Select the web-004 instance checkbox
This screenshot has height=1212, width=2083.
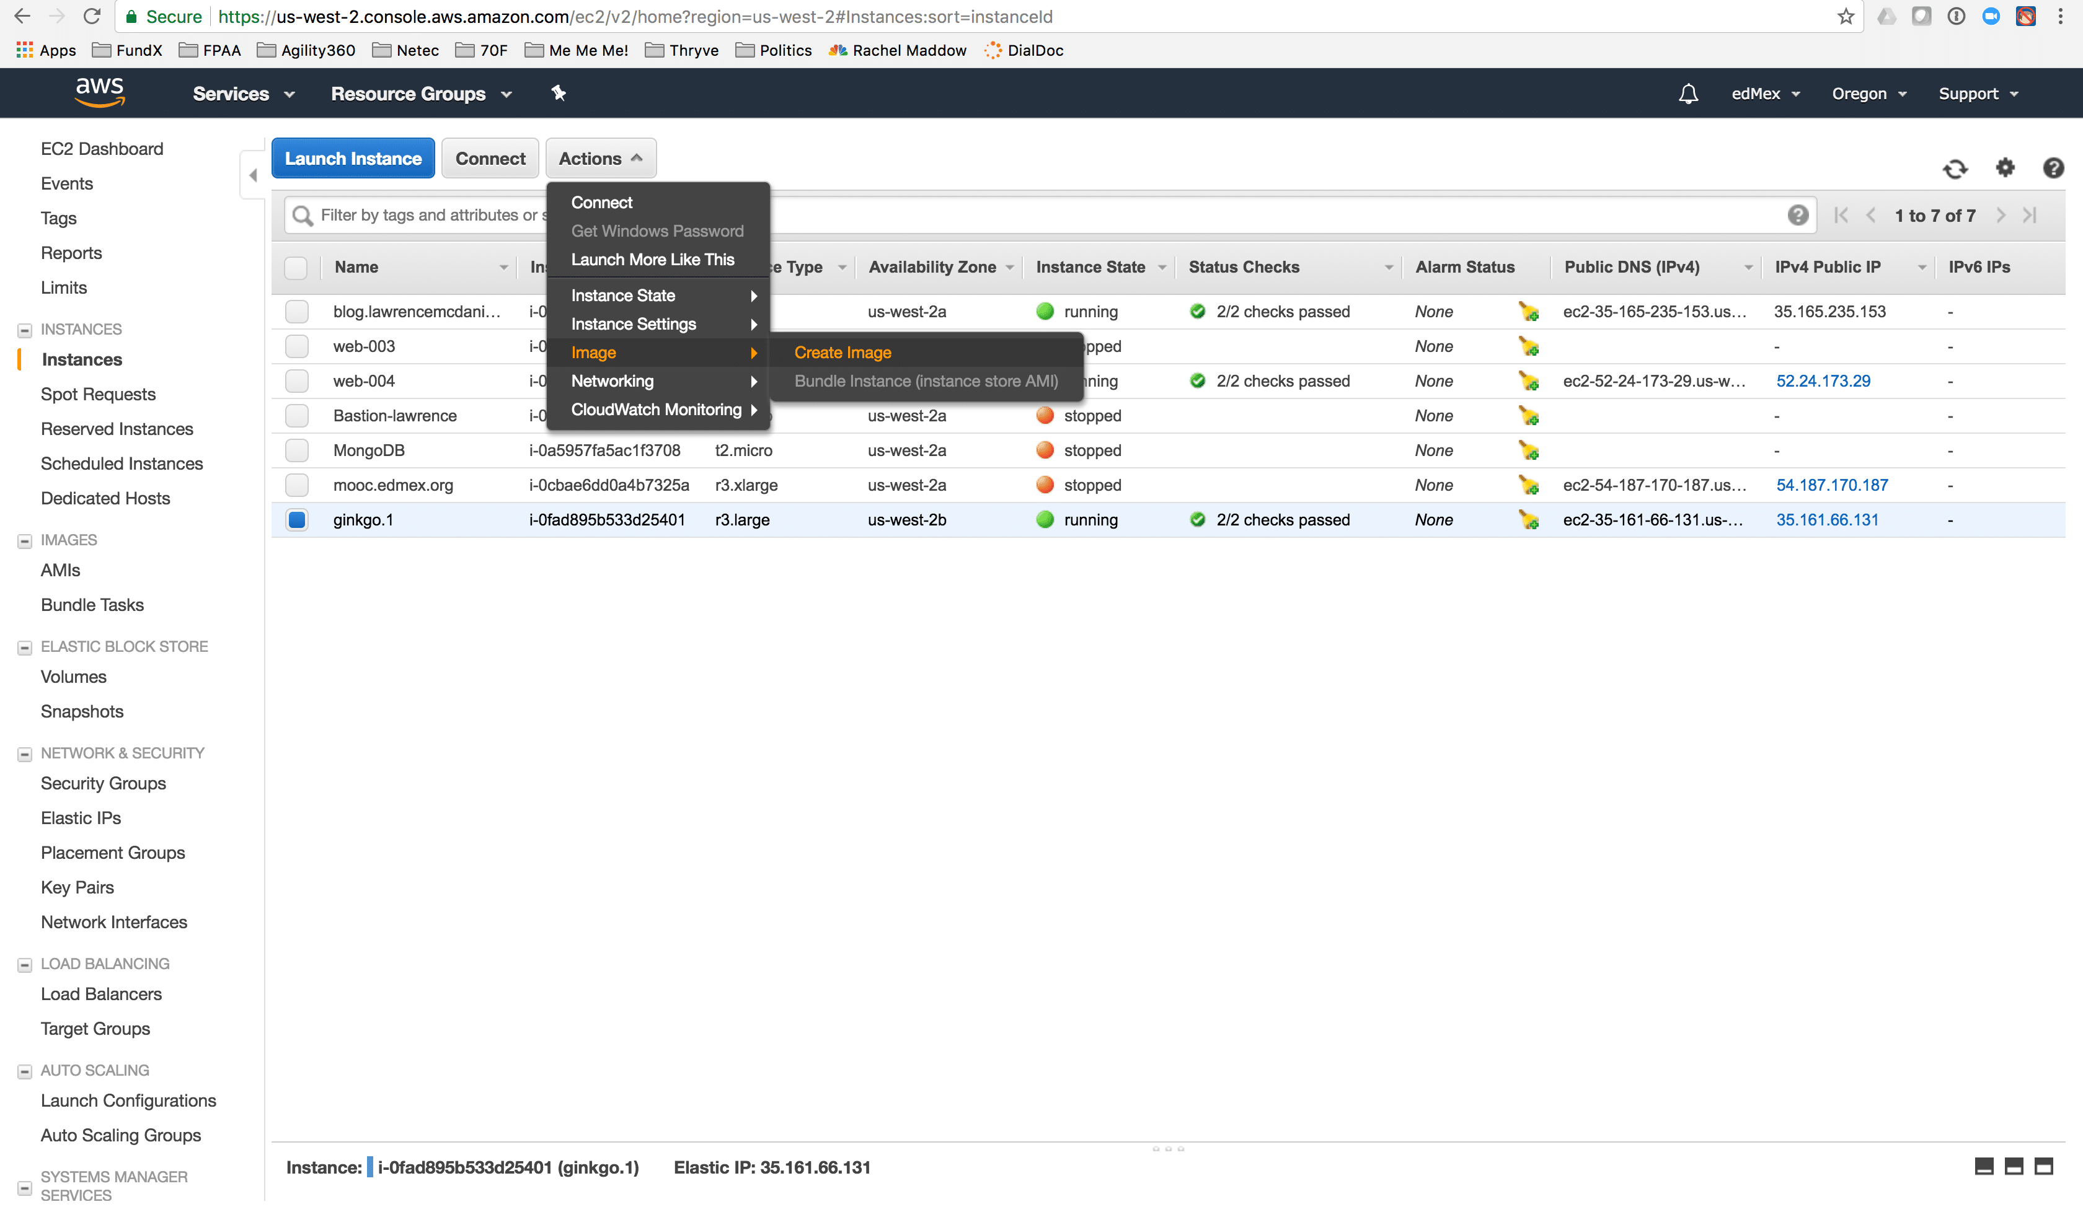[x=297, y=382]
